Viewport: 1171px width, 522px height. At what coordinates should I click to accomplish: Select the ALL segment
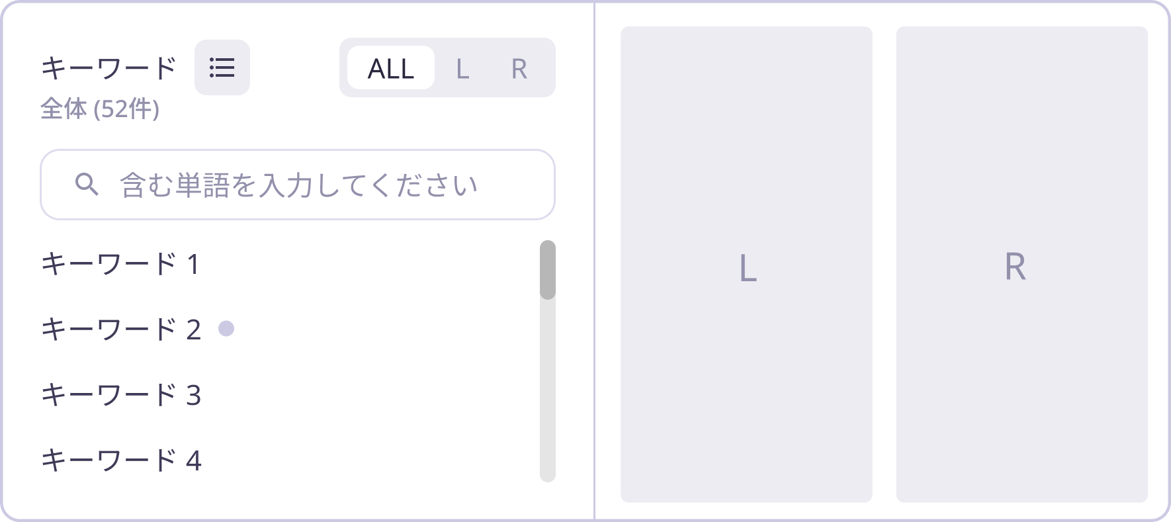point(391,68)
